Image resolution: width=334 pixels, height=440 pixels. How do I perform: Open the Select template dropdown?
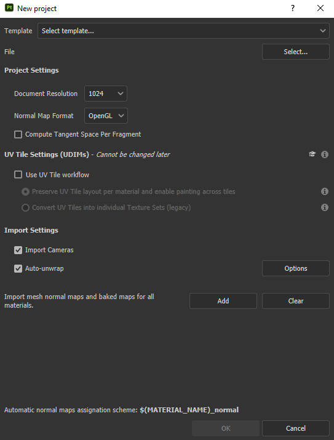[183, 31]
